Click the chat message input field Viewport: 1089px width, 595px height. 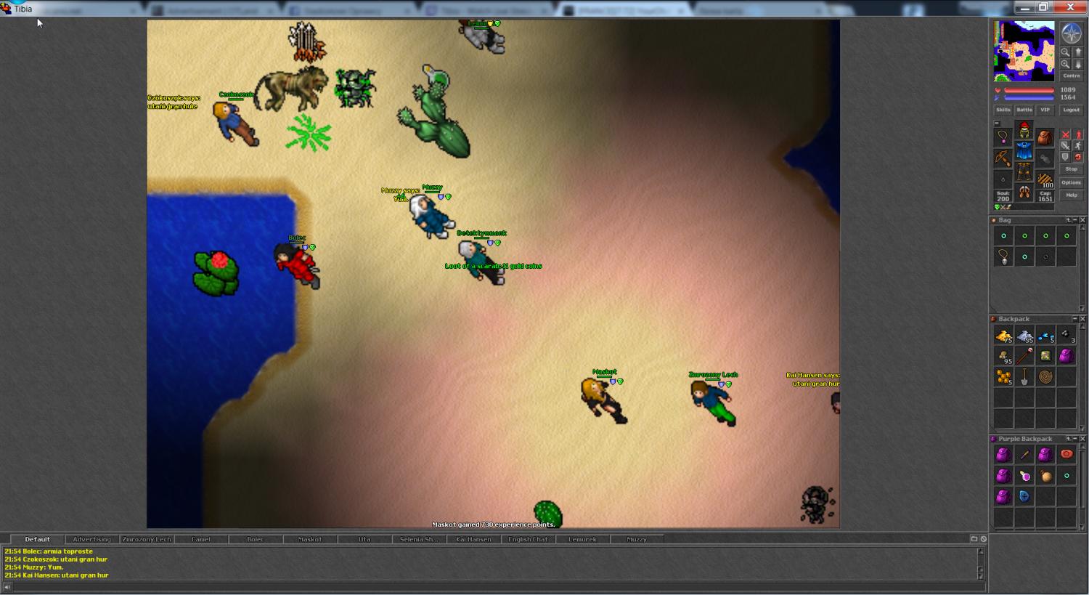point(494,587)
